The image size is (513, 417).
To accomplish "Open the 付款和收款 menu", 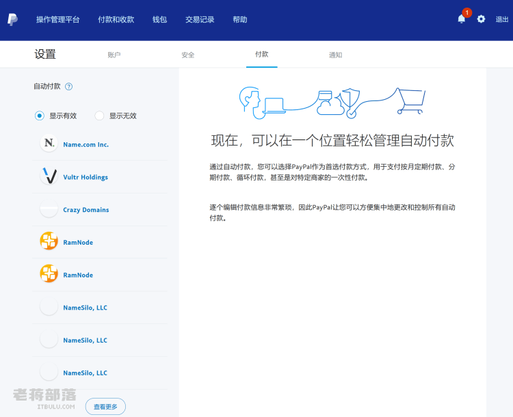I will (116, 20).
